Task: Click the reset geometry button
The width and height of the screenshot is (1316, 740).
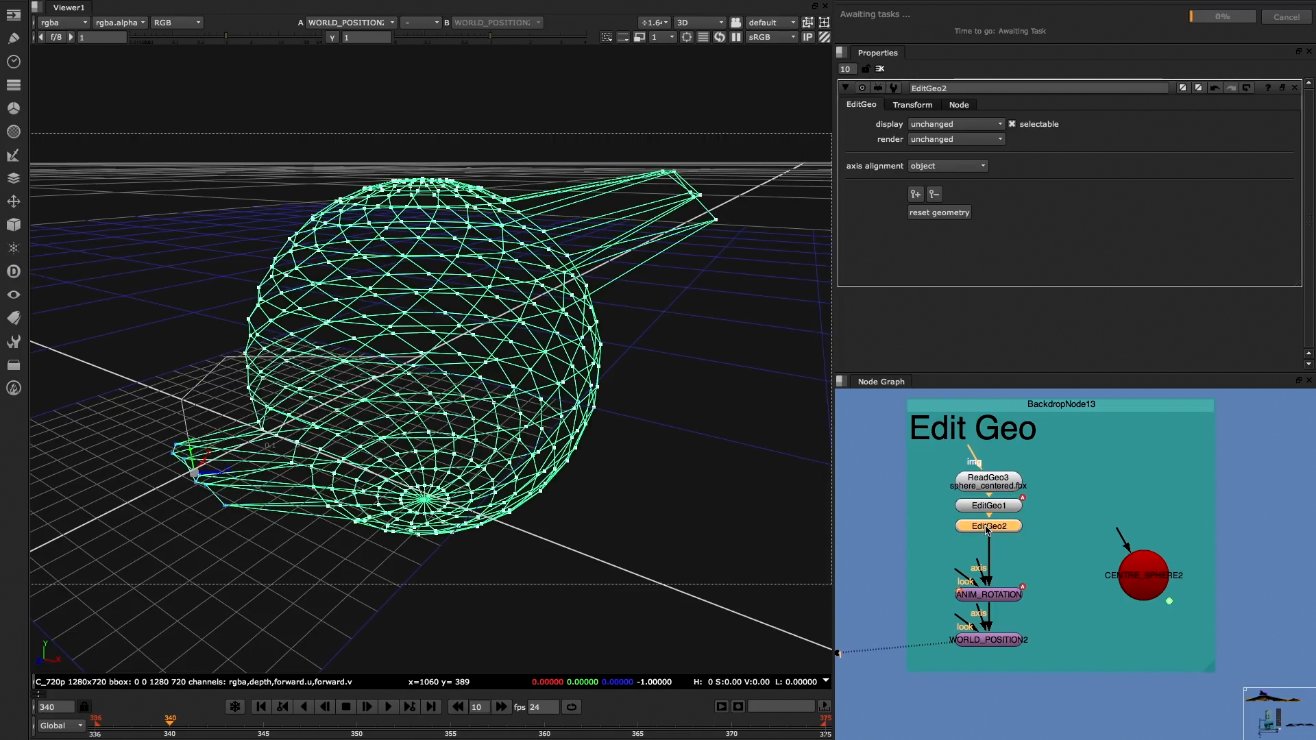Action: tap(939, 212)
